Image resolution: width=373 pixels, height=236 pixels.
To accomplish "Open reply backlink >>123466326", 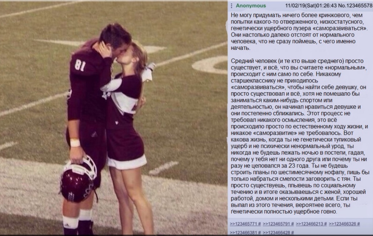I will 342,224.
